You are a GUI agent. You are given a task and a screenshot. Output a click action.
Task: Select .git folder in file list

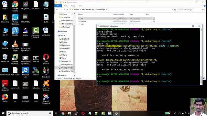tap(82, 24)
